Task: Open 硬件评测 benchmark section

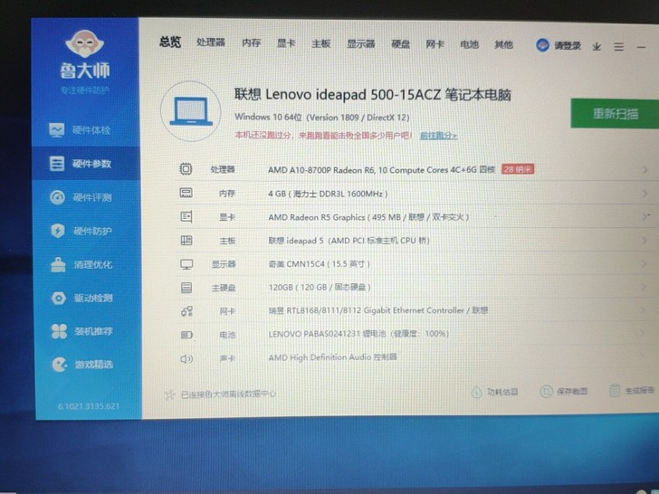Action: click(x=81, y=197)
